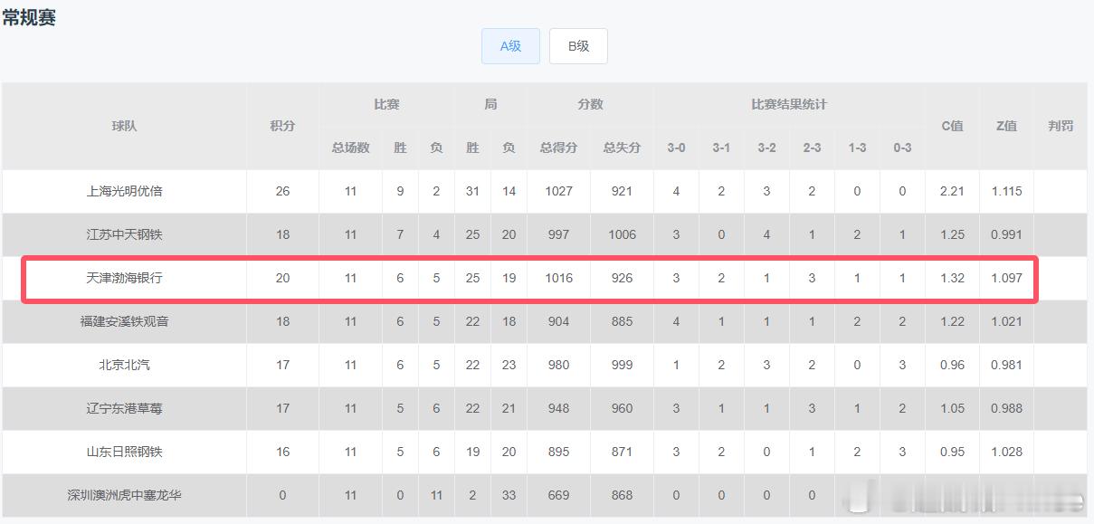Screen dimensions: 1094x524
Task: Click the C value 1.25
Action: [952, 234]
